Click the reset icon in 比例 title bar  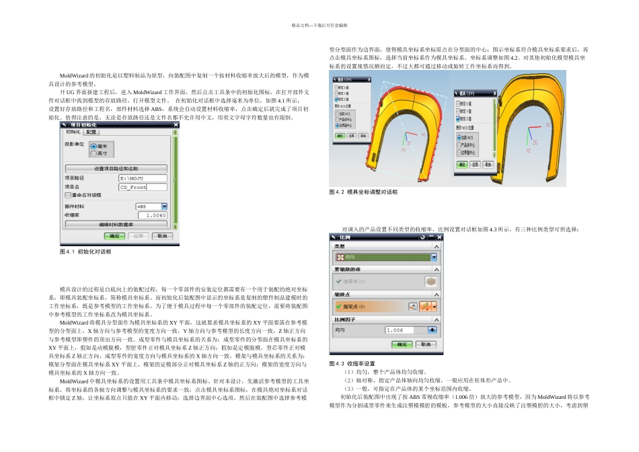click(422, 237)
